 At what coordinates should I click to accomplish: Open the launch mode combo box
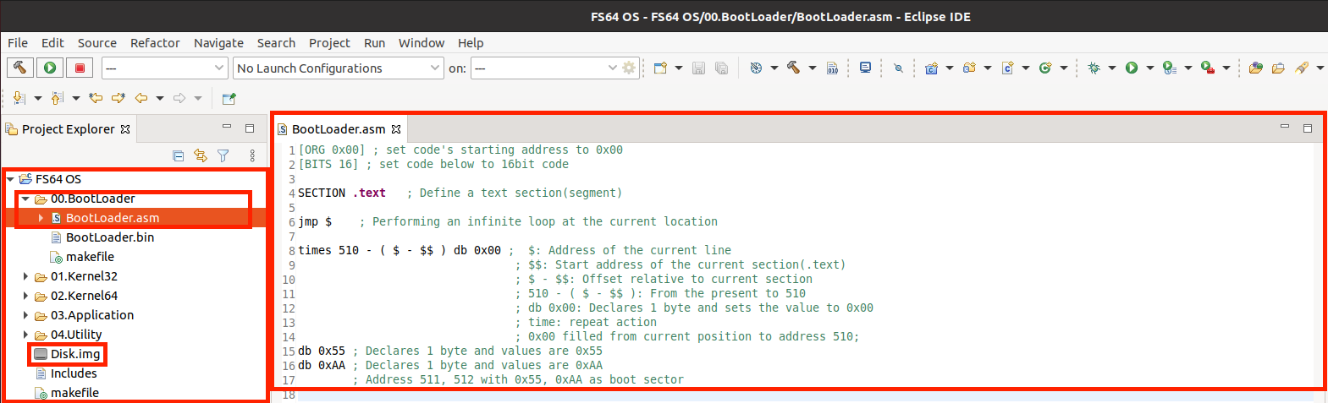click(165, 68)
